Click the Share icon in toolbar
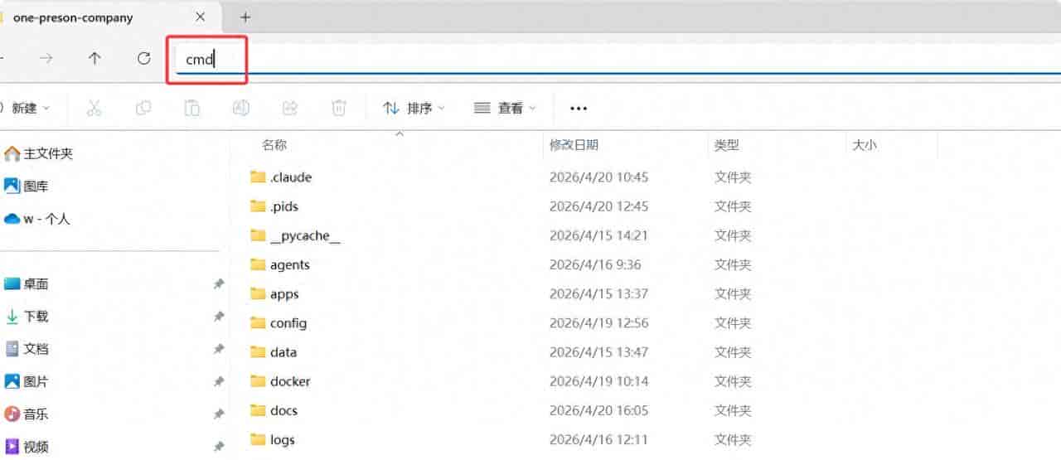 (290, 108)
